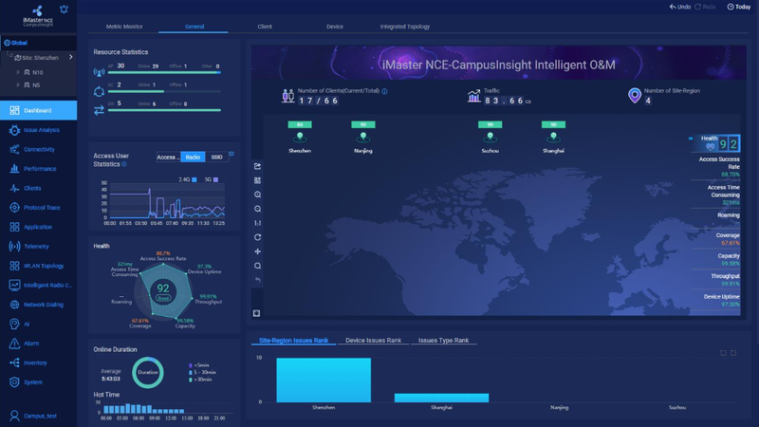Click the info icon beside Number of Clients

pos(384,91)
